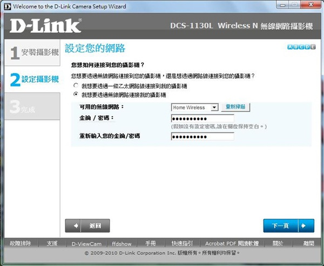Viewport: 324px width, 266px height.
Task: Select sidebar step 1 安裝攝影機
Action: pos(32,52)
